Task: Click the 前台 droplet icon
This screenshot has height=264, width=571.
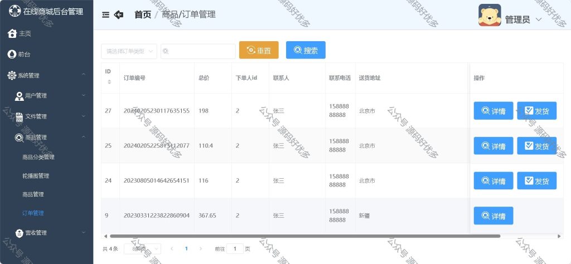Action: [x=12, y=54]
